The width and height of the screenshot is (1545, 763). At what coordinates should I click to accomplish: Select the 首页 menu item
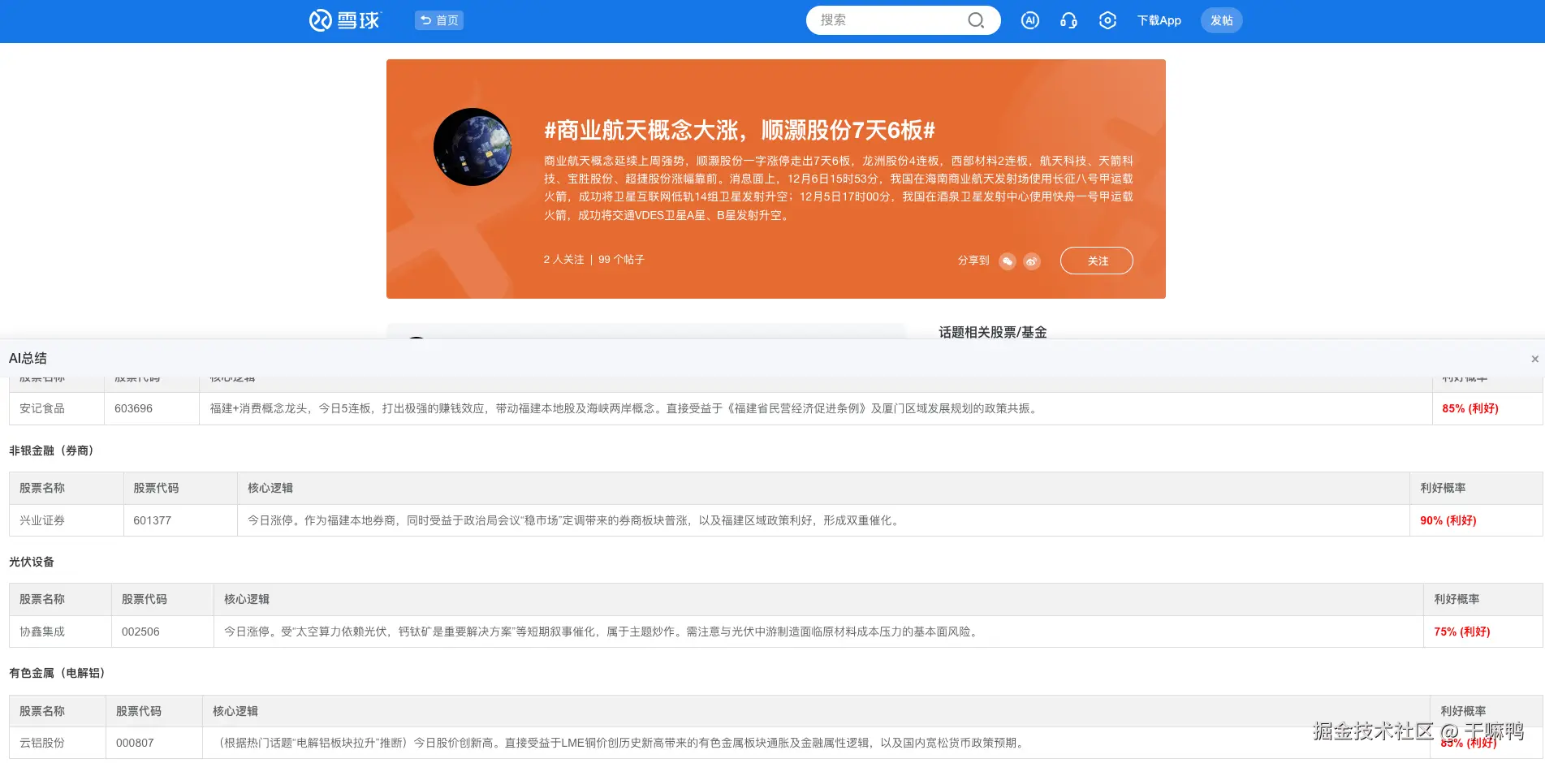point(438,20)
